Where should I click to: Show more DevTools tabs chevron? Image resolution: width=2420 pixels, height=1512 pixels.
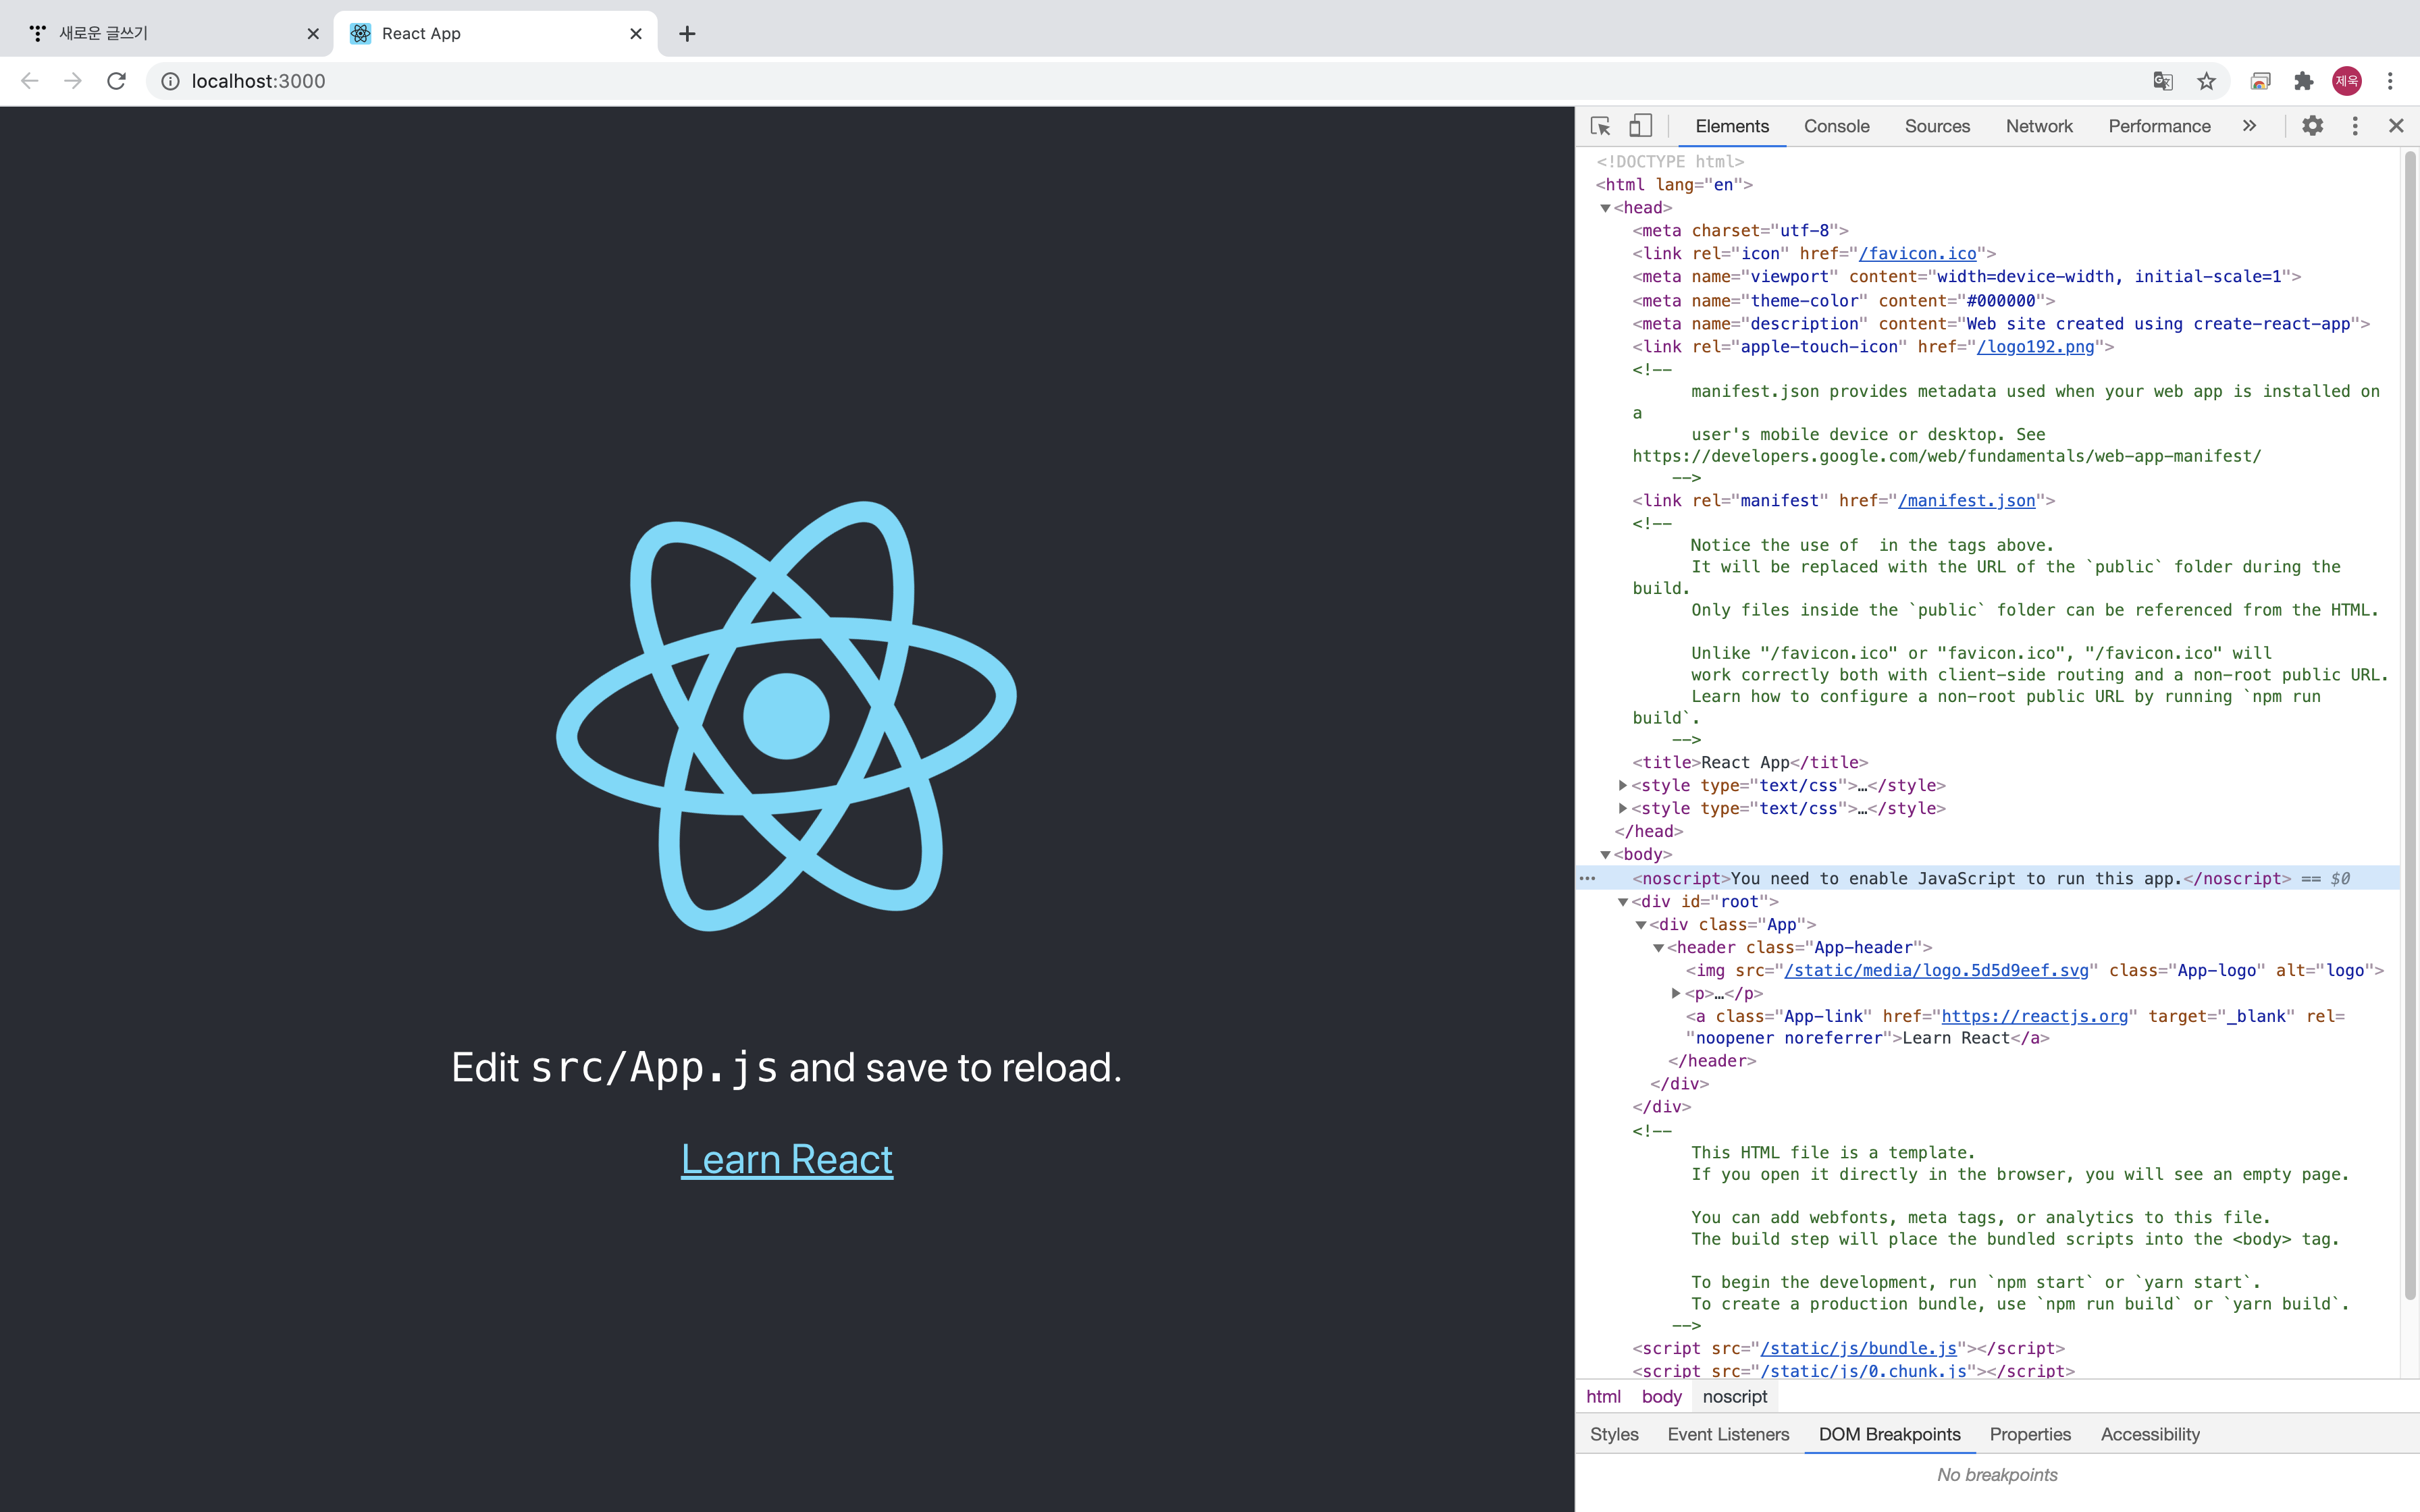click(x=2249, y=126)
